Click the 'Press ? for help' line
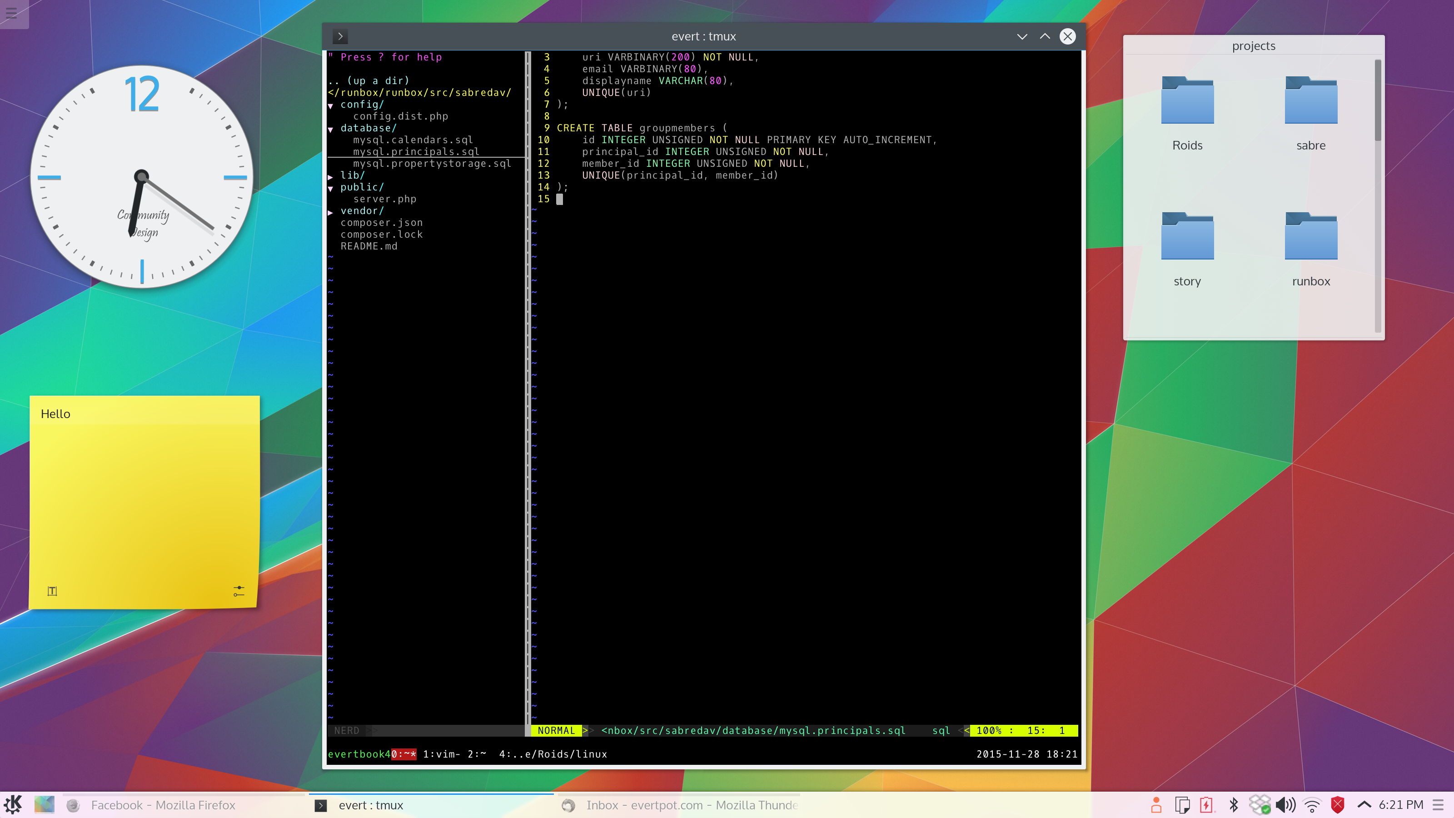This screenshot has width=1454, height=818. [x=385, y=57]
